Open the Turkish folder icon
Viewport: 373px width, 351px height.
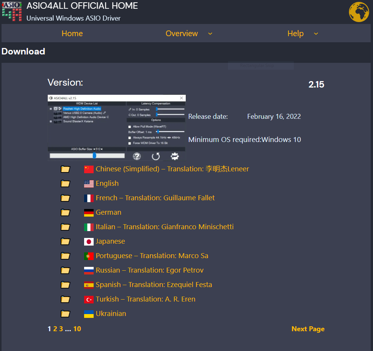[65, 299]
